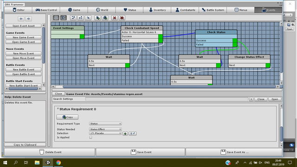
Task: Switch to the Inventory tab
Action: 157,10
